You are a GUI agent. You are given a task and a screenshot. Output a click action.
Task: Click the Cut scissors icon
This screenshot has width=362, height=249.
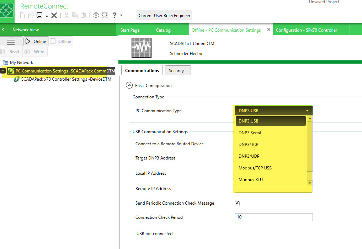pyautogui.click(x=66, y=15)
